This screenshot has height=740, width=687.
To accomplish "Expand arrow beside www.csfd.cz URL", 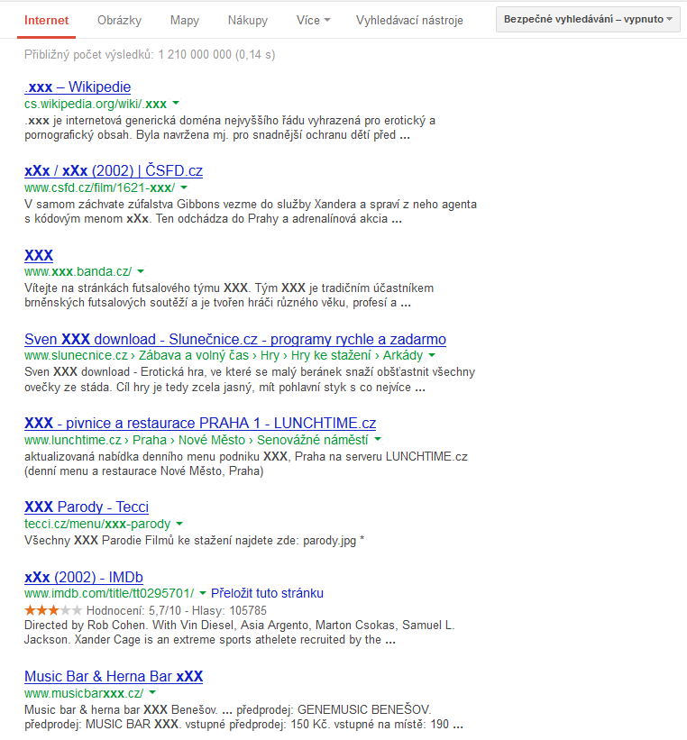I will coord(183,187).
